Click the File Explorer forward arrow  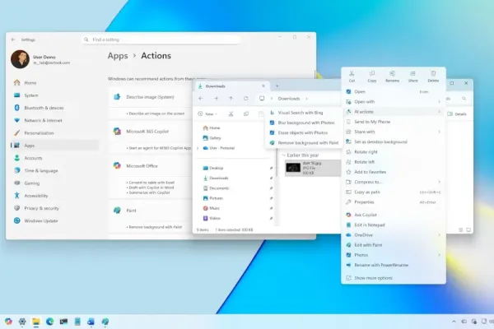coord(216,99)
